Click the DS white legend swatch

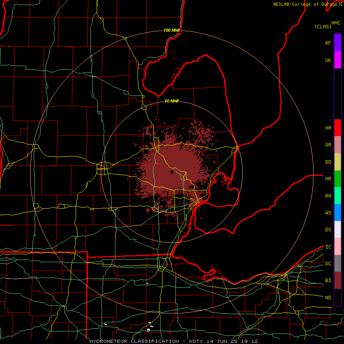click(x=338, y=229)
